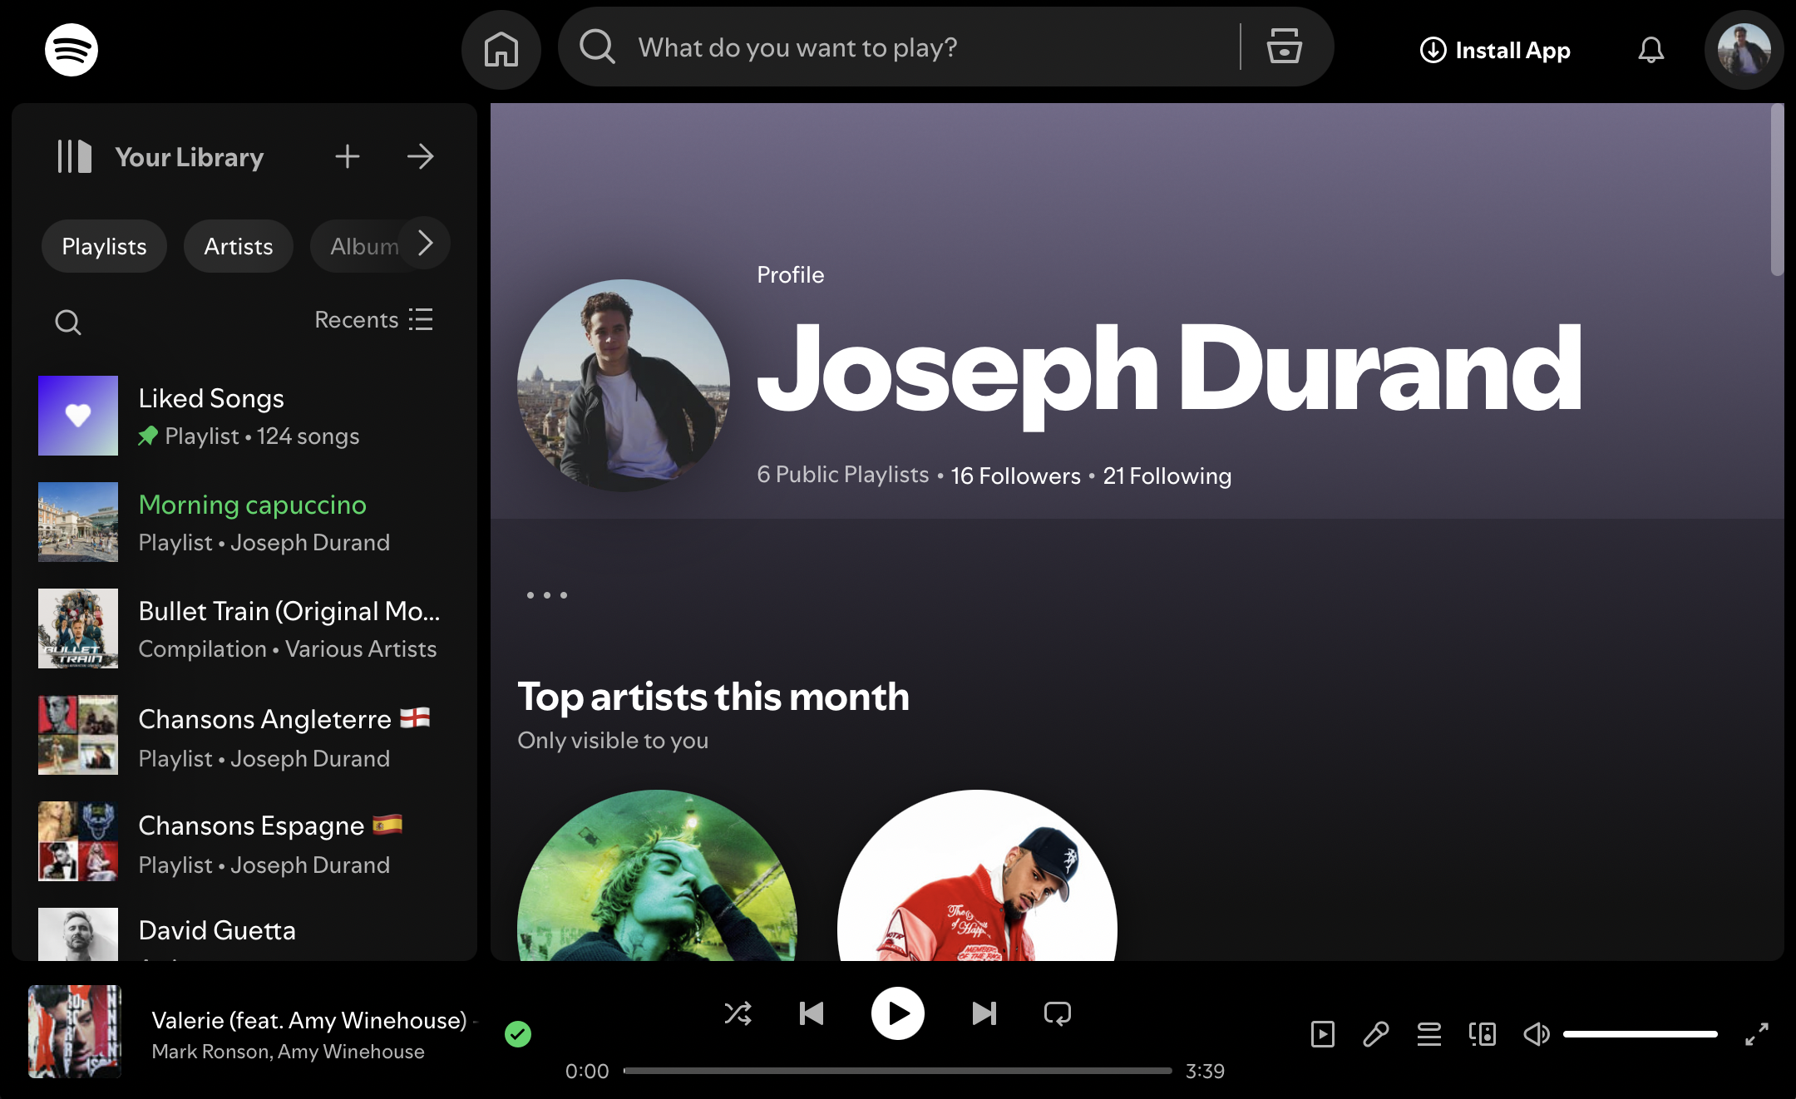This screenshot has height=1099, width=1796.
Task: Search within Your Library
Action: click(x=68, y=322)
